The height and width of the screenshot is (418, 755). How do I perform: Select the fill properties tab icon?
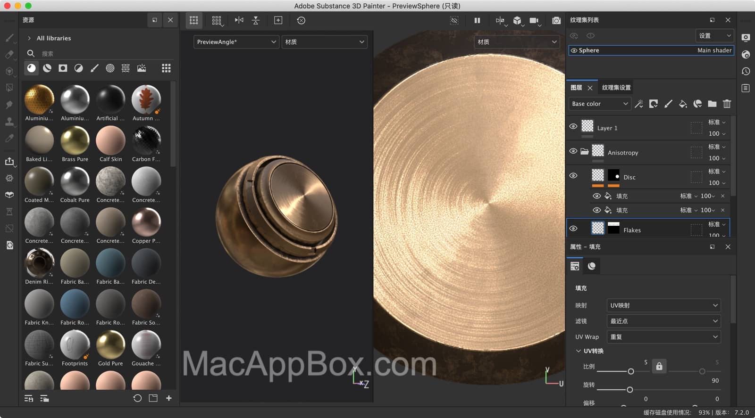[x=575, y=266]
